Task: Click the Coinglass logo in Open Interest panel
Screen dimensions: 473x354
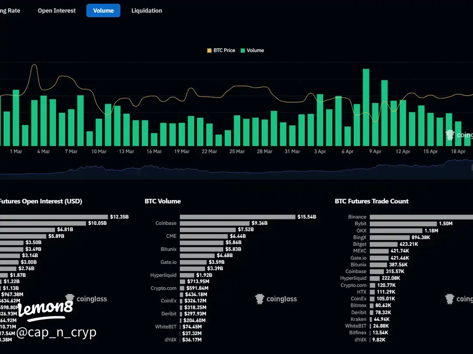Action: tap(86, 299)
